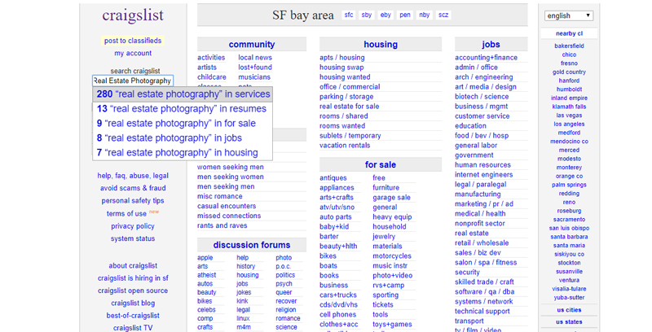Image resolution: width=652 pixels, height=332 pixels.
Task: Open my account link
Action: point(133,53)
